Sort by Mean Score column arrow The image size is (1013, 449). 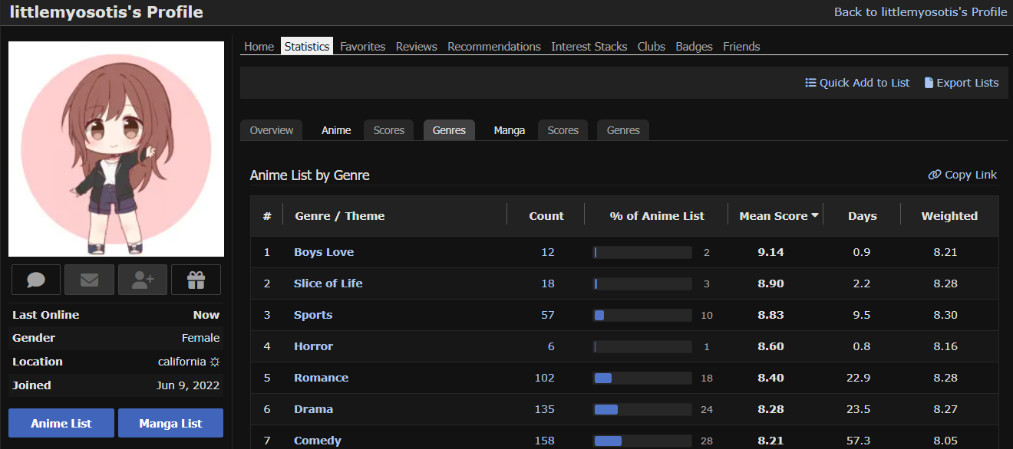[x=814, y=216]
